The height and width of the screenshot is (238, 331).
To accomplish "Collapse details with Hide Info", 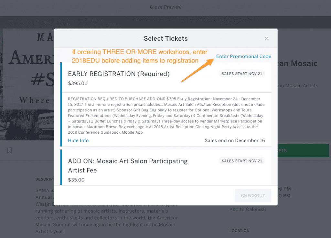I will click(78, 140).
